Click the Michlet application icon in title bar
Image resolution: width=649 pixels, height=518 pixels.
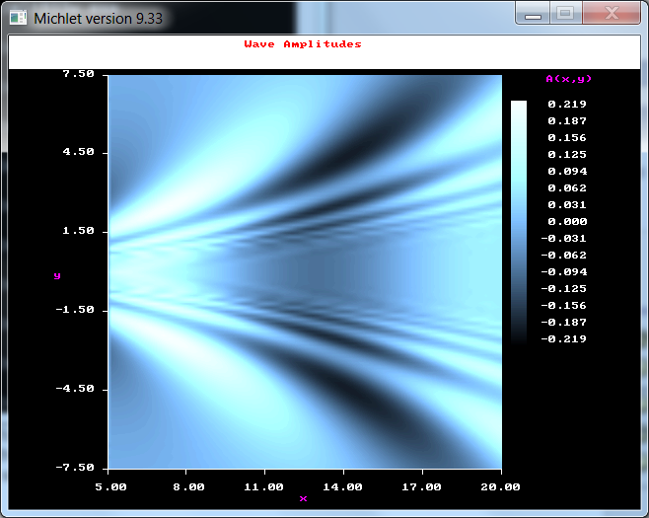click(x=18, y=17)
